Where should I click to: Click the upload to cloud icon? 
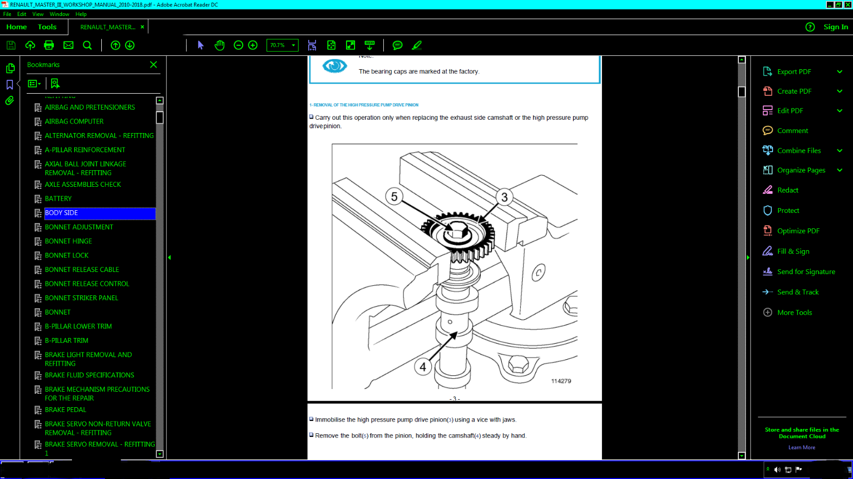coord(30,45)
